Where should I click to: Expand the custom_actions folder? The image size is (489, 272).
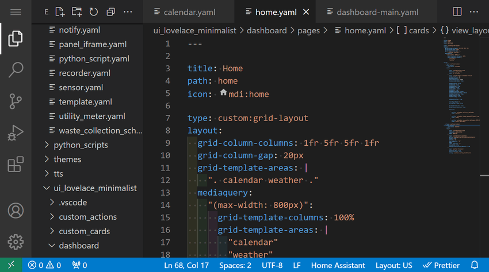click(x=87, y=217)
